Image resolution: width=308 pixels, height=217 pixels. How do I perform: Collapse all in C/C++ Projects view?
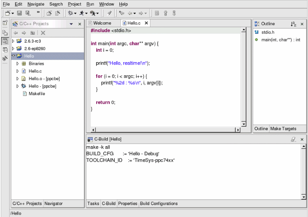point(43,33)
